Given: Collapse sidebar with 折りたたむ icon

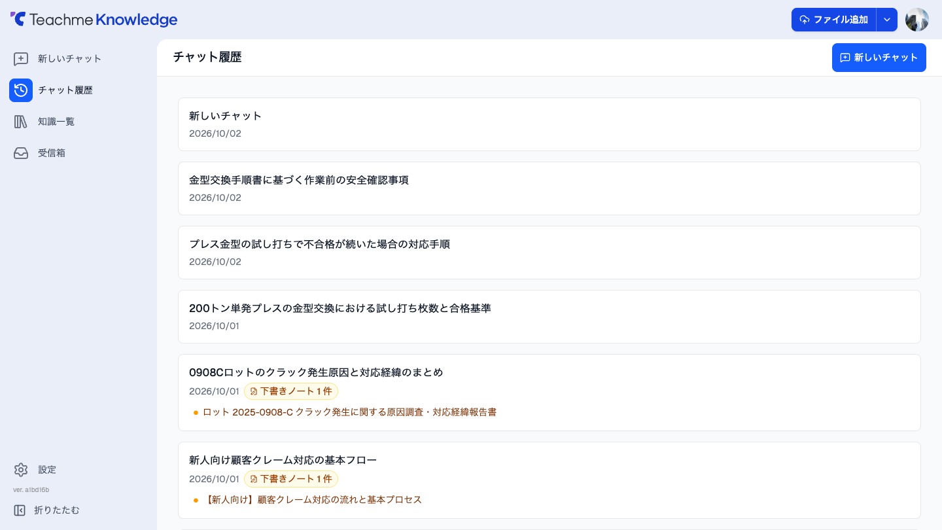Looking at the screenshot, I should point(20,510).
